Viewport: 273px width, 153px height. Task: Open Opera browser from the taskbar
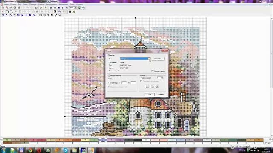coord(39,150)
